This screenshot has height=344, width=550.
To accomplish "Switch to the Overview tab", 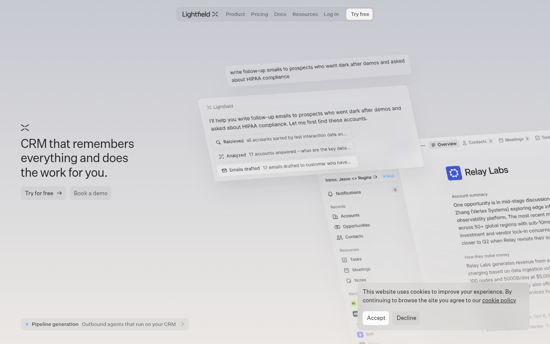I will click(x=444, y=144).
